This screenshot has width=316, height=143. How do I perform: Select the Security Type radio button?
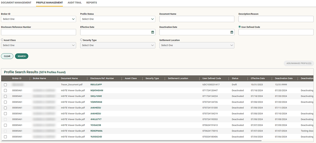pos(81,40)
